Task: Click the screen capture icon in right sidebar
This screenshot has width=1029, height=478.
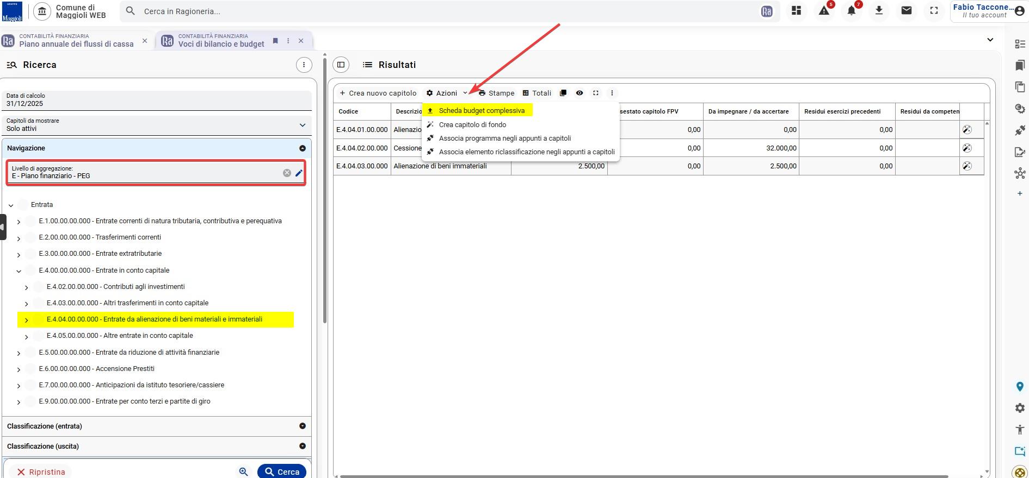Action: [x=1020, y=451]
